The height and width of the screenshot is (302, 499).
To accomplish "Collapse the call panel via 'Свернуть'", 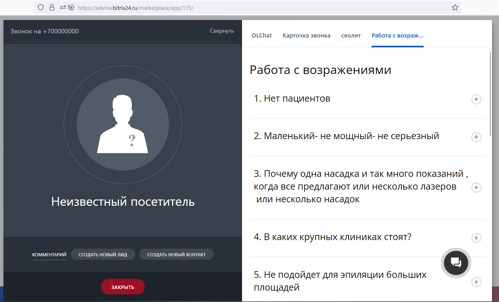I will (x=222, y=31).
